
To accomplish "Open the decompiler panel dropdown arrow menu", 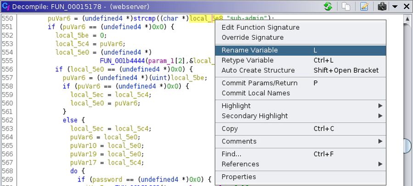I will click(x=395, y=6).
